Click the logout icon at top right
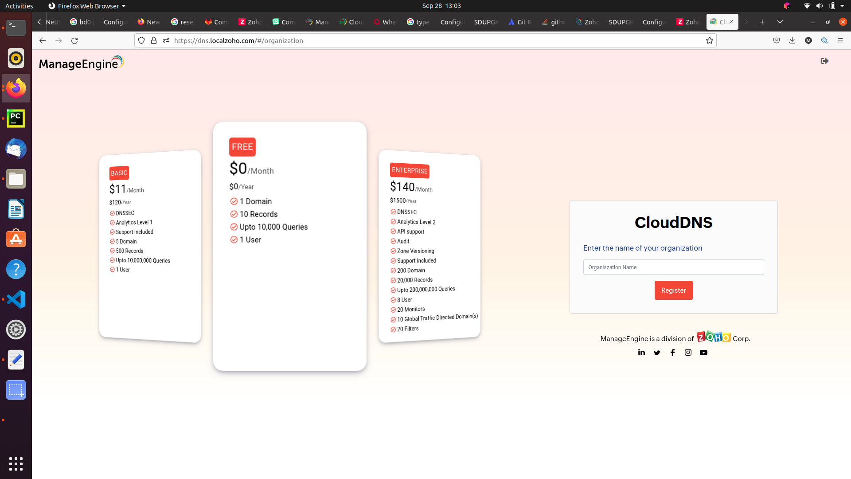851x479 pixels. [x=824, y=61]
